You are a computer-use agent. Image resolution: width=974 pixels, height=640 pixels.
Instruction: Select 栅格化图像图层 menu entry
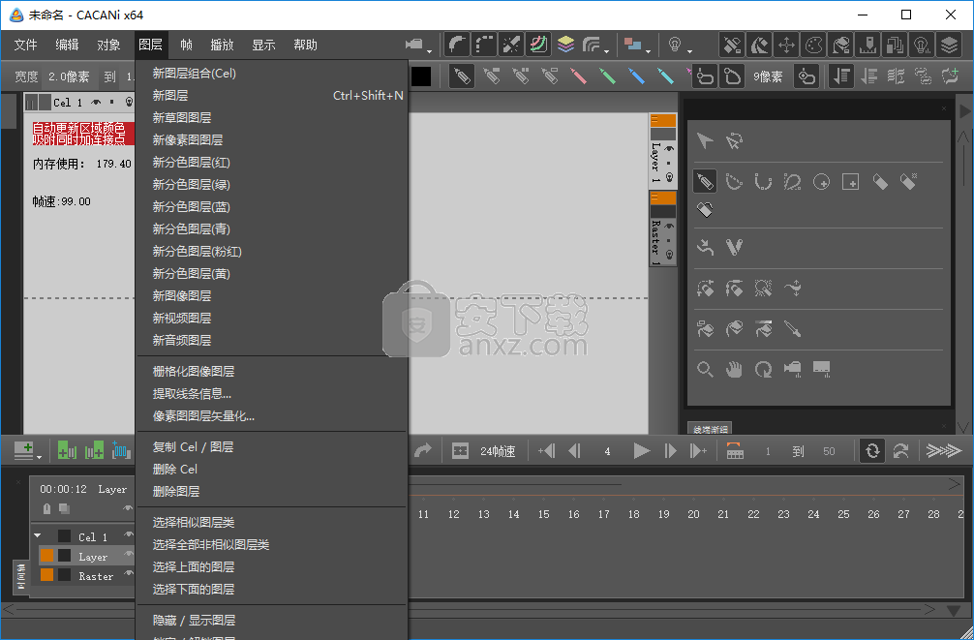[271, 372]
